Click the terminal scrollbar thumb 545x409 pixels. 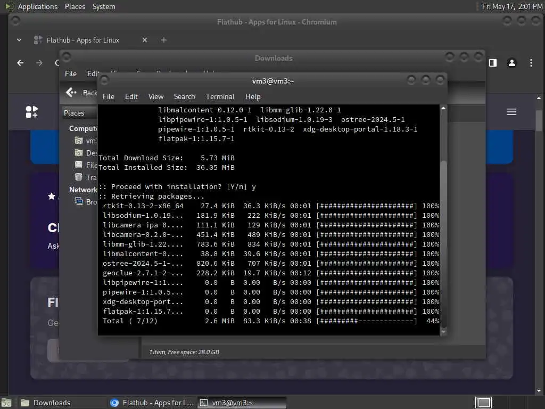[x=443, y=243]
